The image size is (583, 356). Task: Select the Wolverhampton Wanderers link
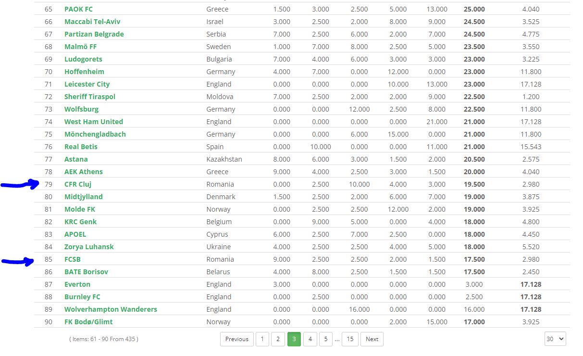(111, 309)
